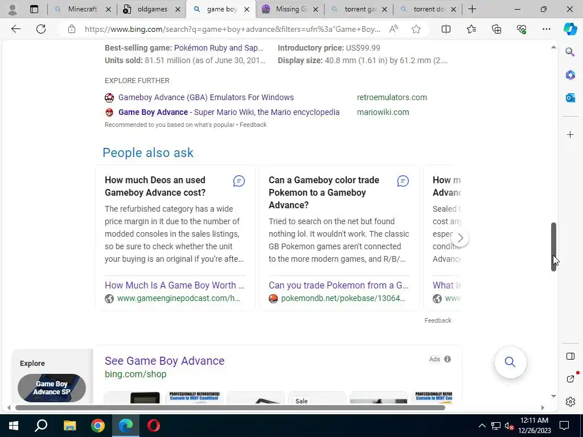Open Game Boy Advance Super Mario Wiki link
This screenshot has height=437, width=583.
(x=229, y=112)
